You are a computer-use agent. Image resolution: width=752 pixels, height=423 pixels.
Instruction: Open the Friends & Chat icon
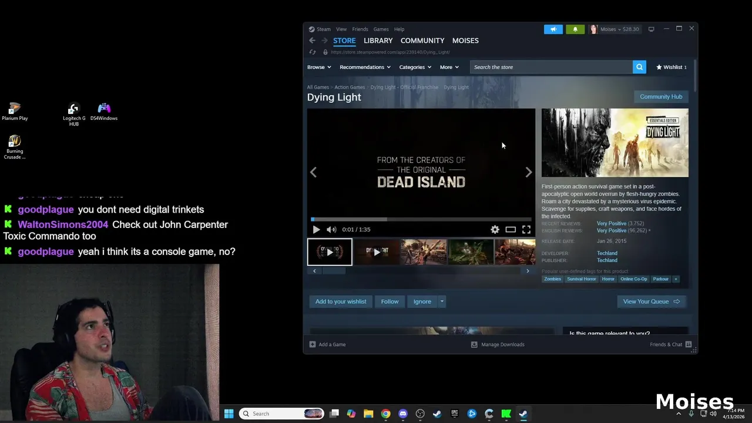pyautogui.click(x=689, y=344)
